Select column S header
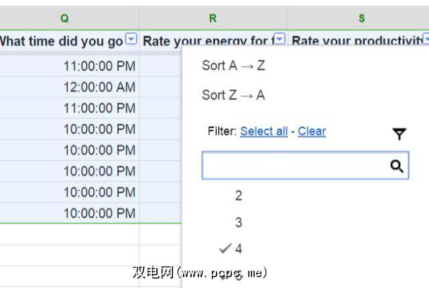 pos(361,18)
